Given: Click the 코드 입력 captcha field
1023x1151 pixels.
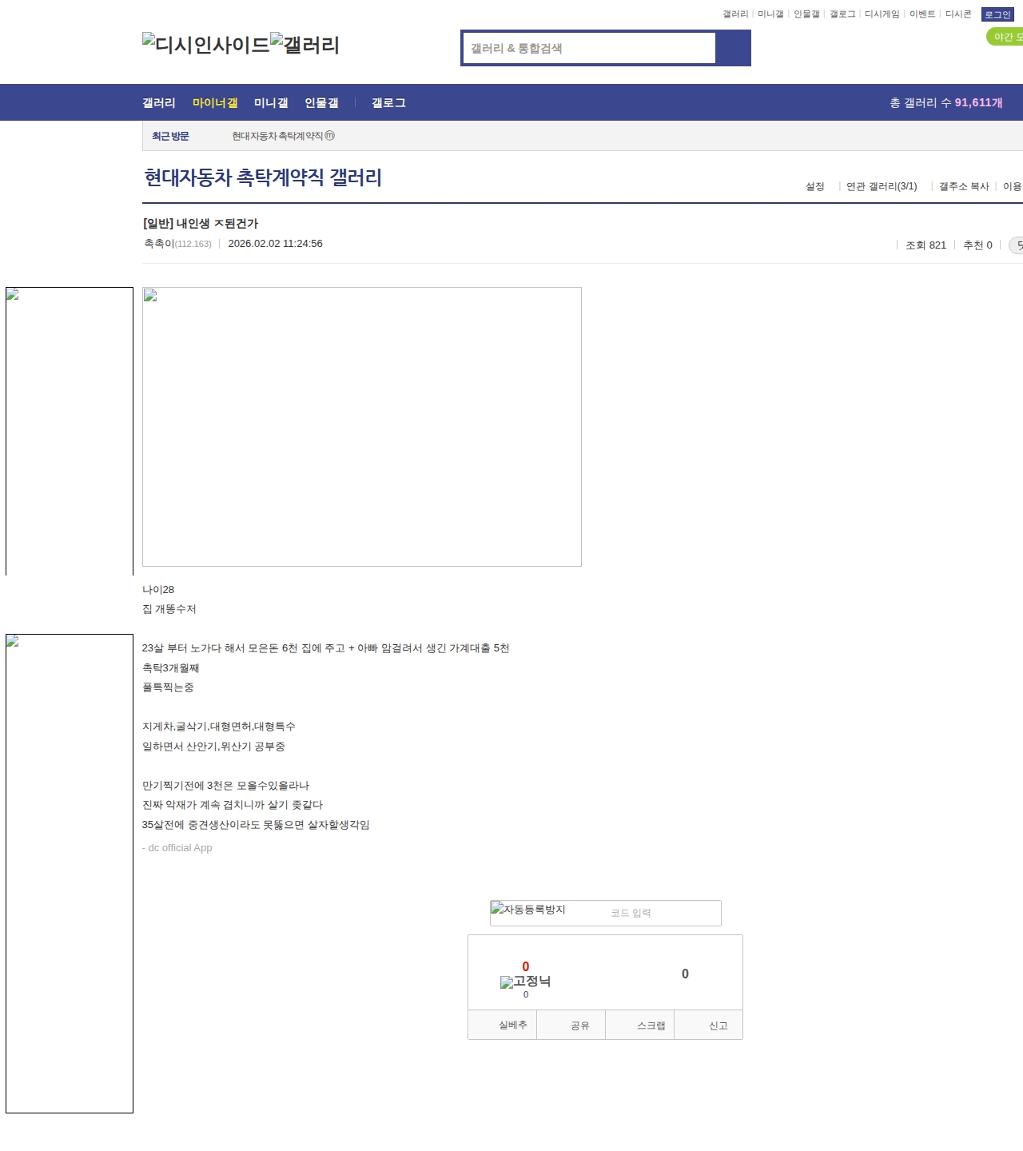Looking at the screenshot, I should tap(663, 913).
